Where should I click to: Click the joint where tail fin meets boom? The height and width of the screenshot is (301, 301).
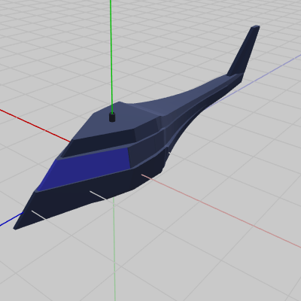pos(235,74)
